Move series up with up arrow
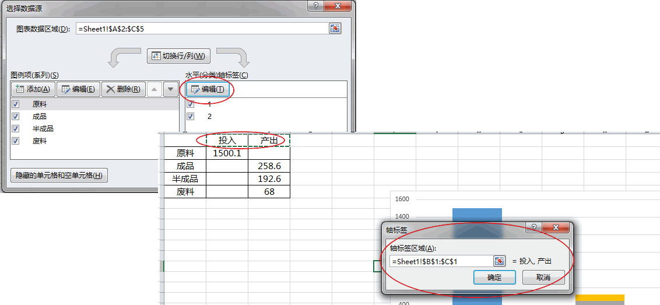Screen dimensions: 660x305 (154, 89)
